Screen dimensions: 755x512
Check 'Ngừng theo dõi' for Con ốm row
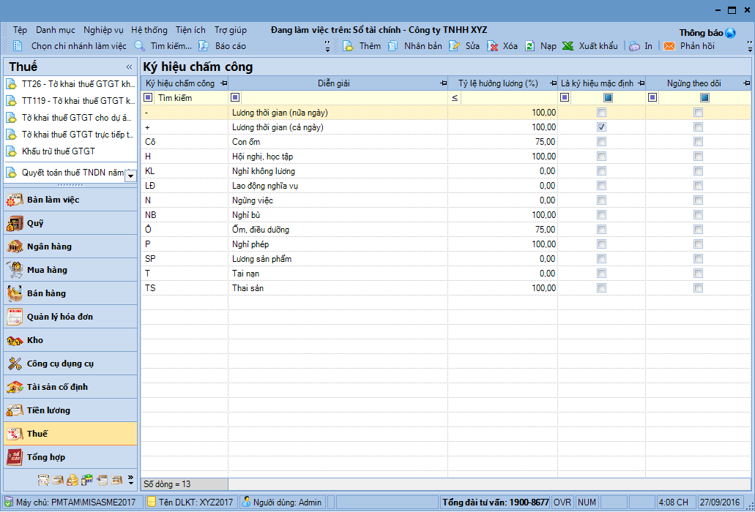[698, 142]
